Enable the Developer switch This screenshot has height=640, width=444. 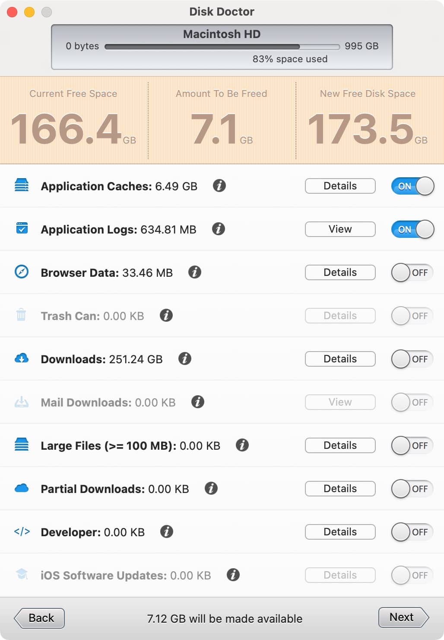click(x=412, y=532)
